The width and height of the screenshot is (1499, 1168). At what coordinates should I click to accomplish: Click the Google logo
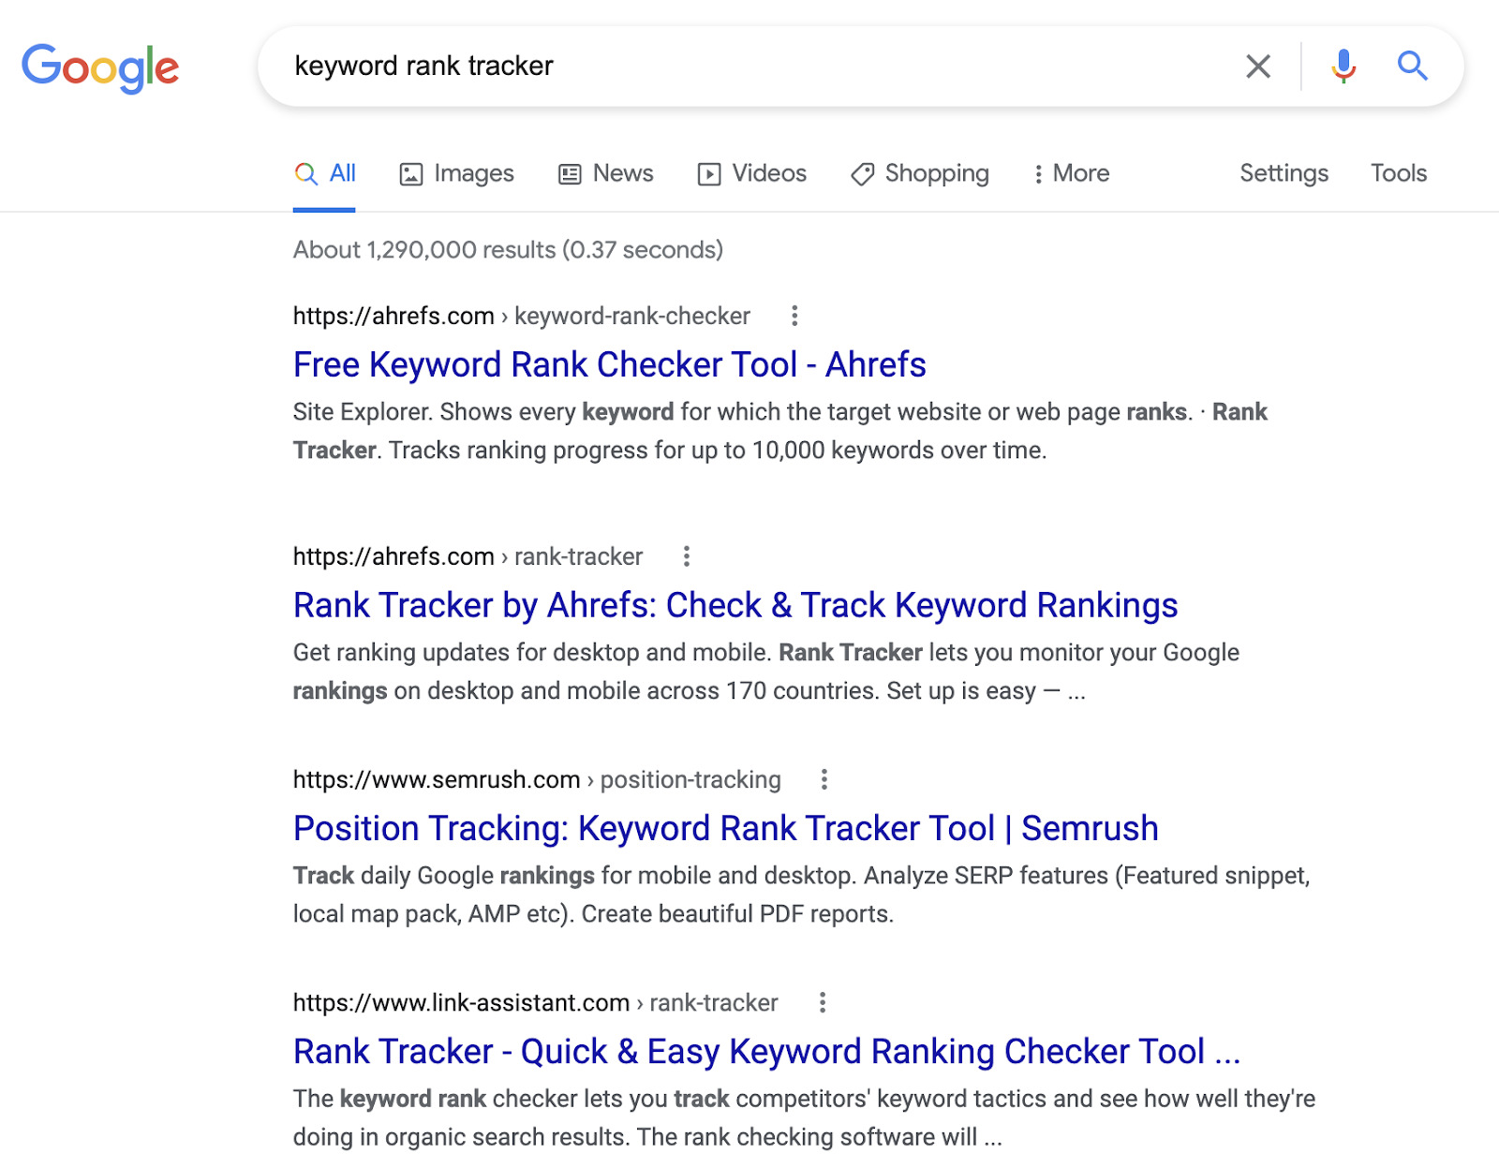100,67
